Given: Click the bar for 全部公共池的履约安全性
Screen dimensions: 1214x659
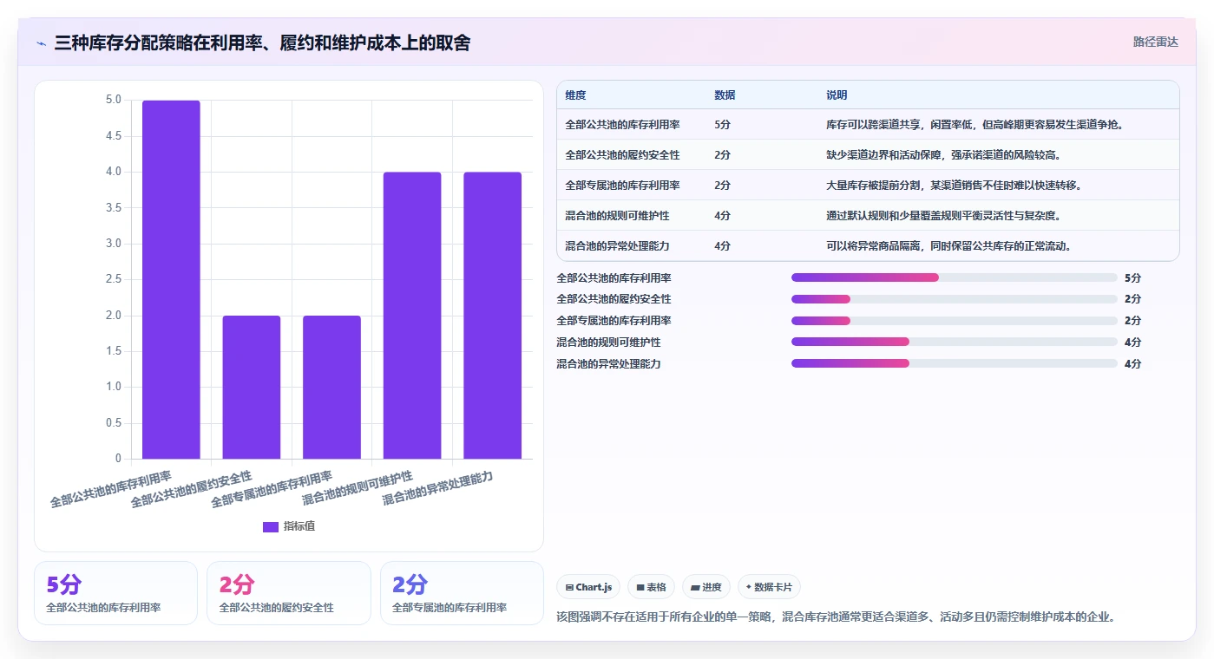Looking at the screenshot, I should click(x=252, y=387).
